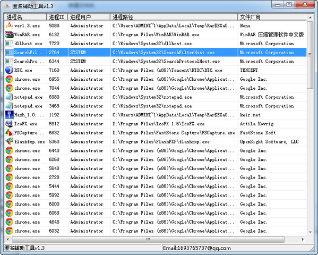Click the SearchProtocolHost row icon

(9, 61)
